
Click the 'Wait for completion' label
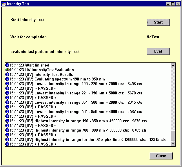point(28,37)
